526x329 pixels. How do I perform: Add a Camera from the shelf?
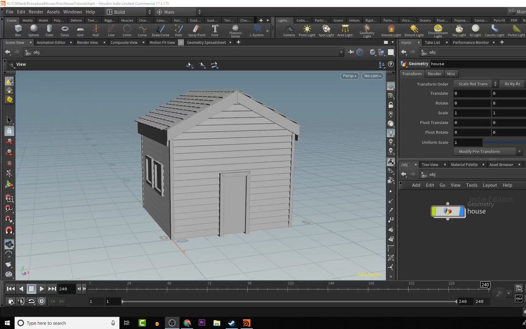point(289,30)
